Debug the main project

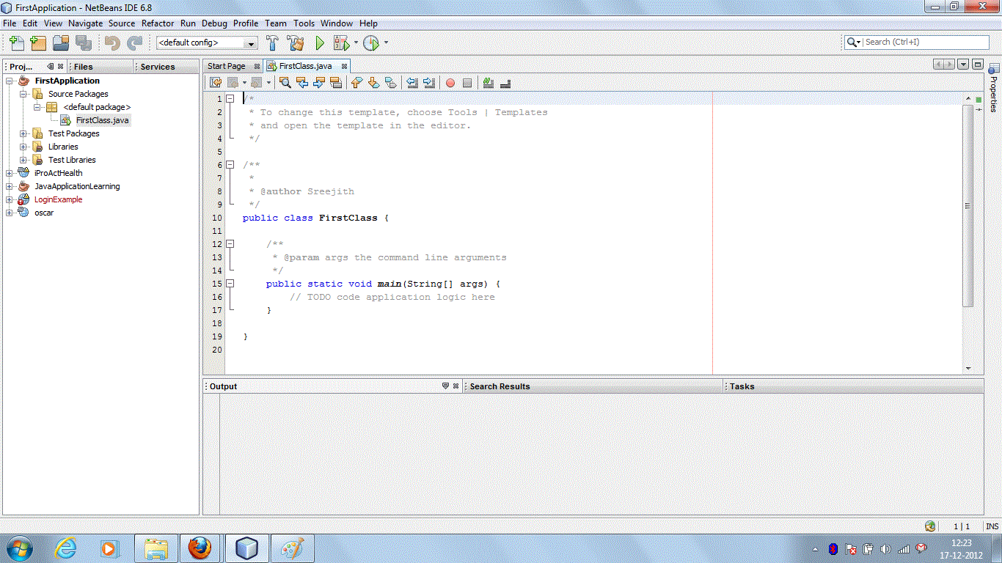tap(342, 43)
